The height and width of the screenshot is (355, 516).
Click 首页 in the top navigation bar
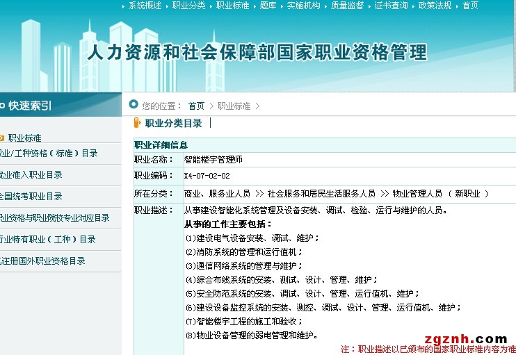(x=470, y=6)
